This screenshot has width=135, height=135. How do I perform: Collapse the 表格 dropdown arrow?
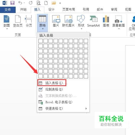43,29
